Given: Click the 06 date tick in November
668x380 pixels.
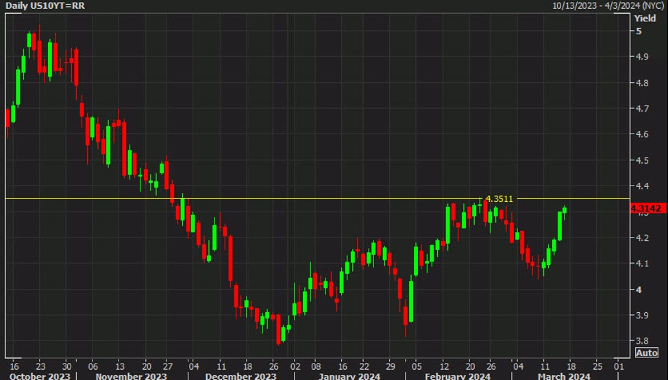Looking at the screenshot, I should coord(93,366).
